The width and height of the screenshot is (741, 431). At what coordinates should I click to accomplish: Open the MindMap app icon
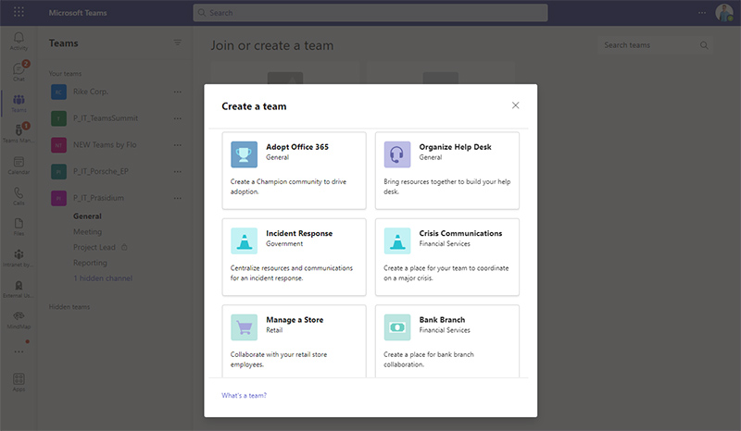[19, 320]
